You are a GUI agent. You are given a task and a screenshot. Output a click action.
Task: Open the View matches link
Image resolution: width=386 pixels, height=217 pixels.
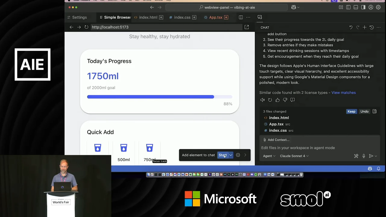343,93
